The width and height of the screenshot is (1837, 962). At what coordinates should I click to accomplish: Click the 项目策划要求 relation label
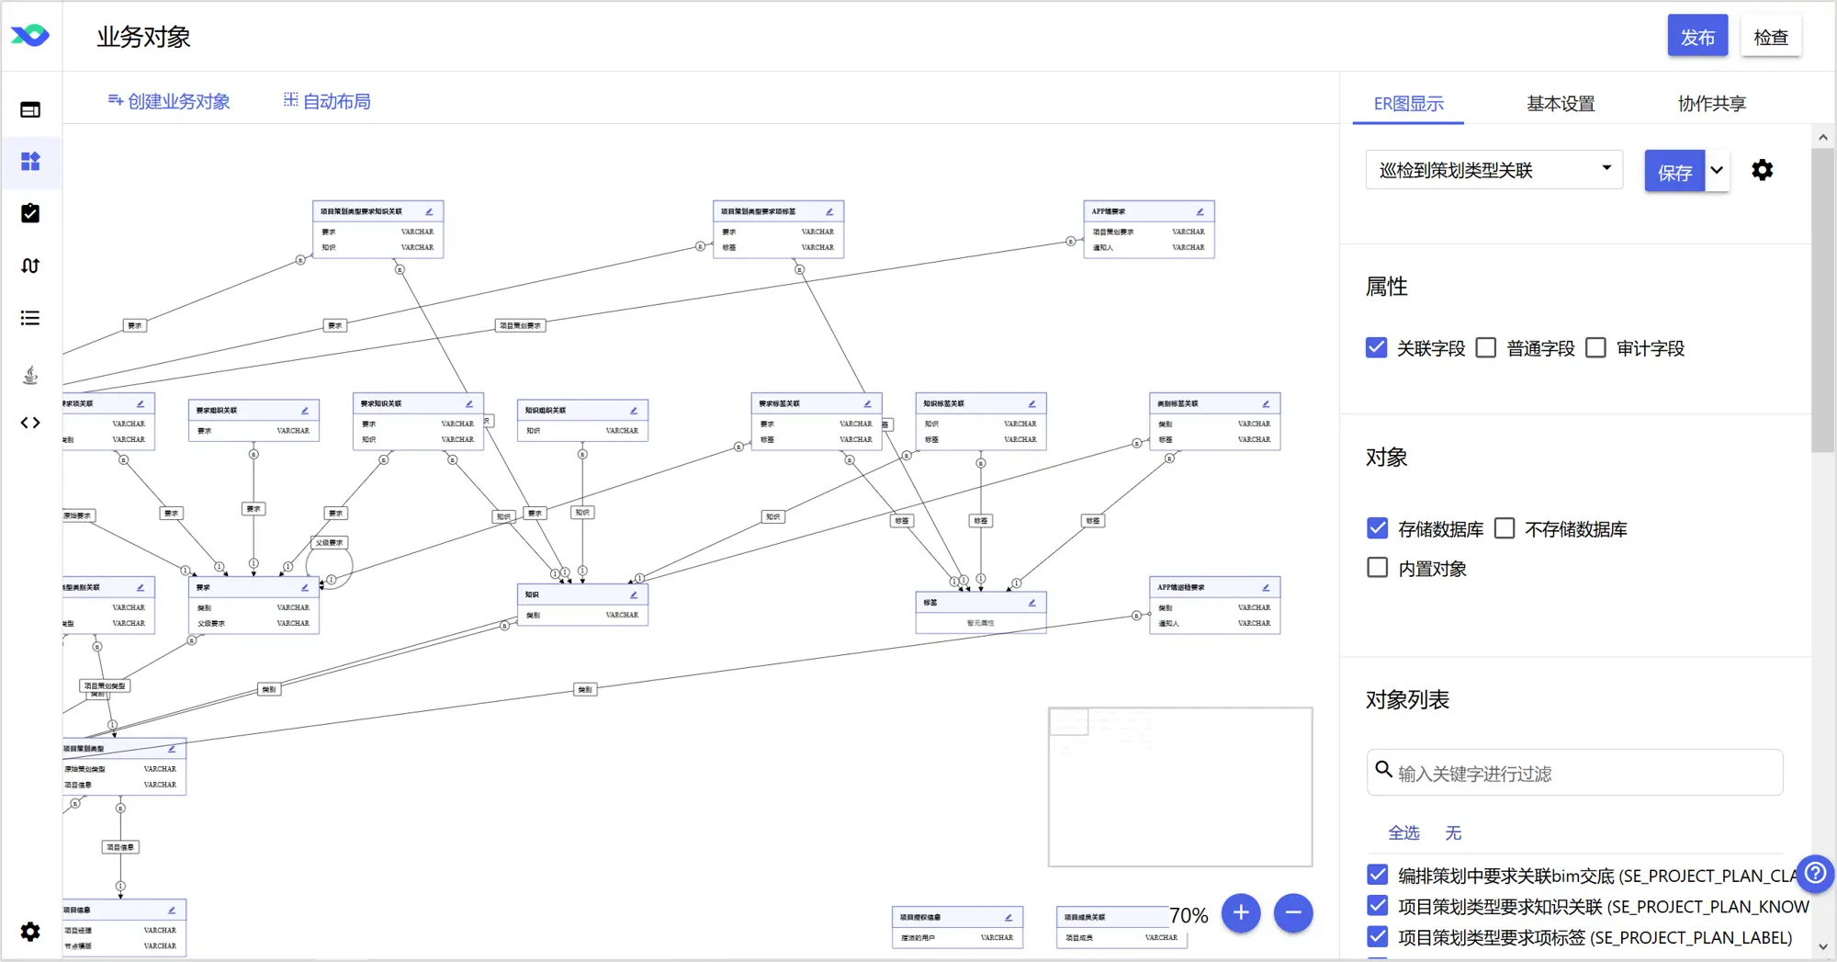pos(521,325)
